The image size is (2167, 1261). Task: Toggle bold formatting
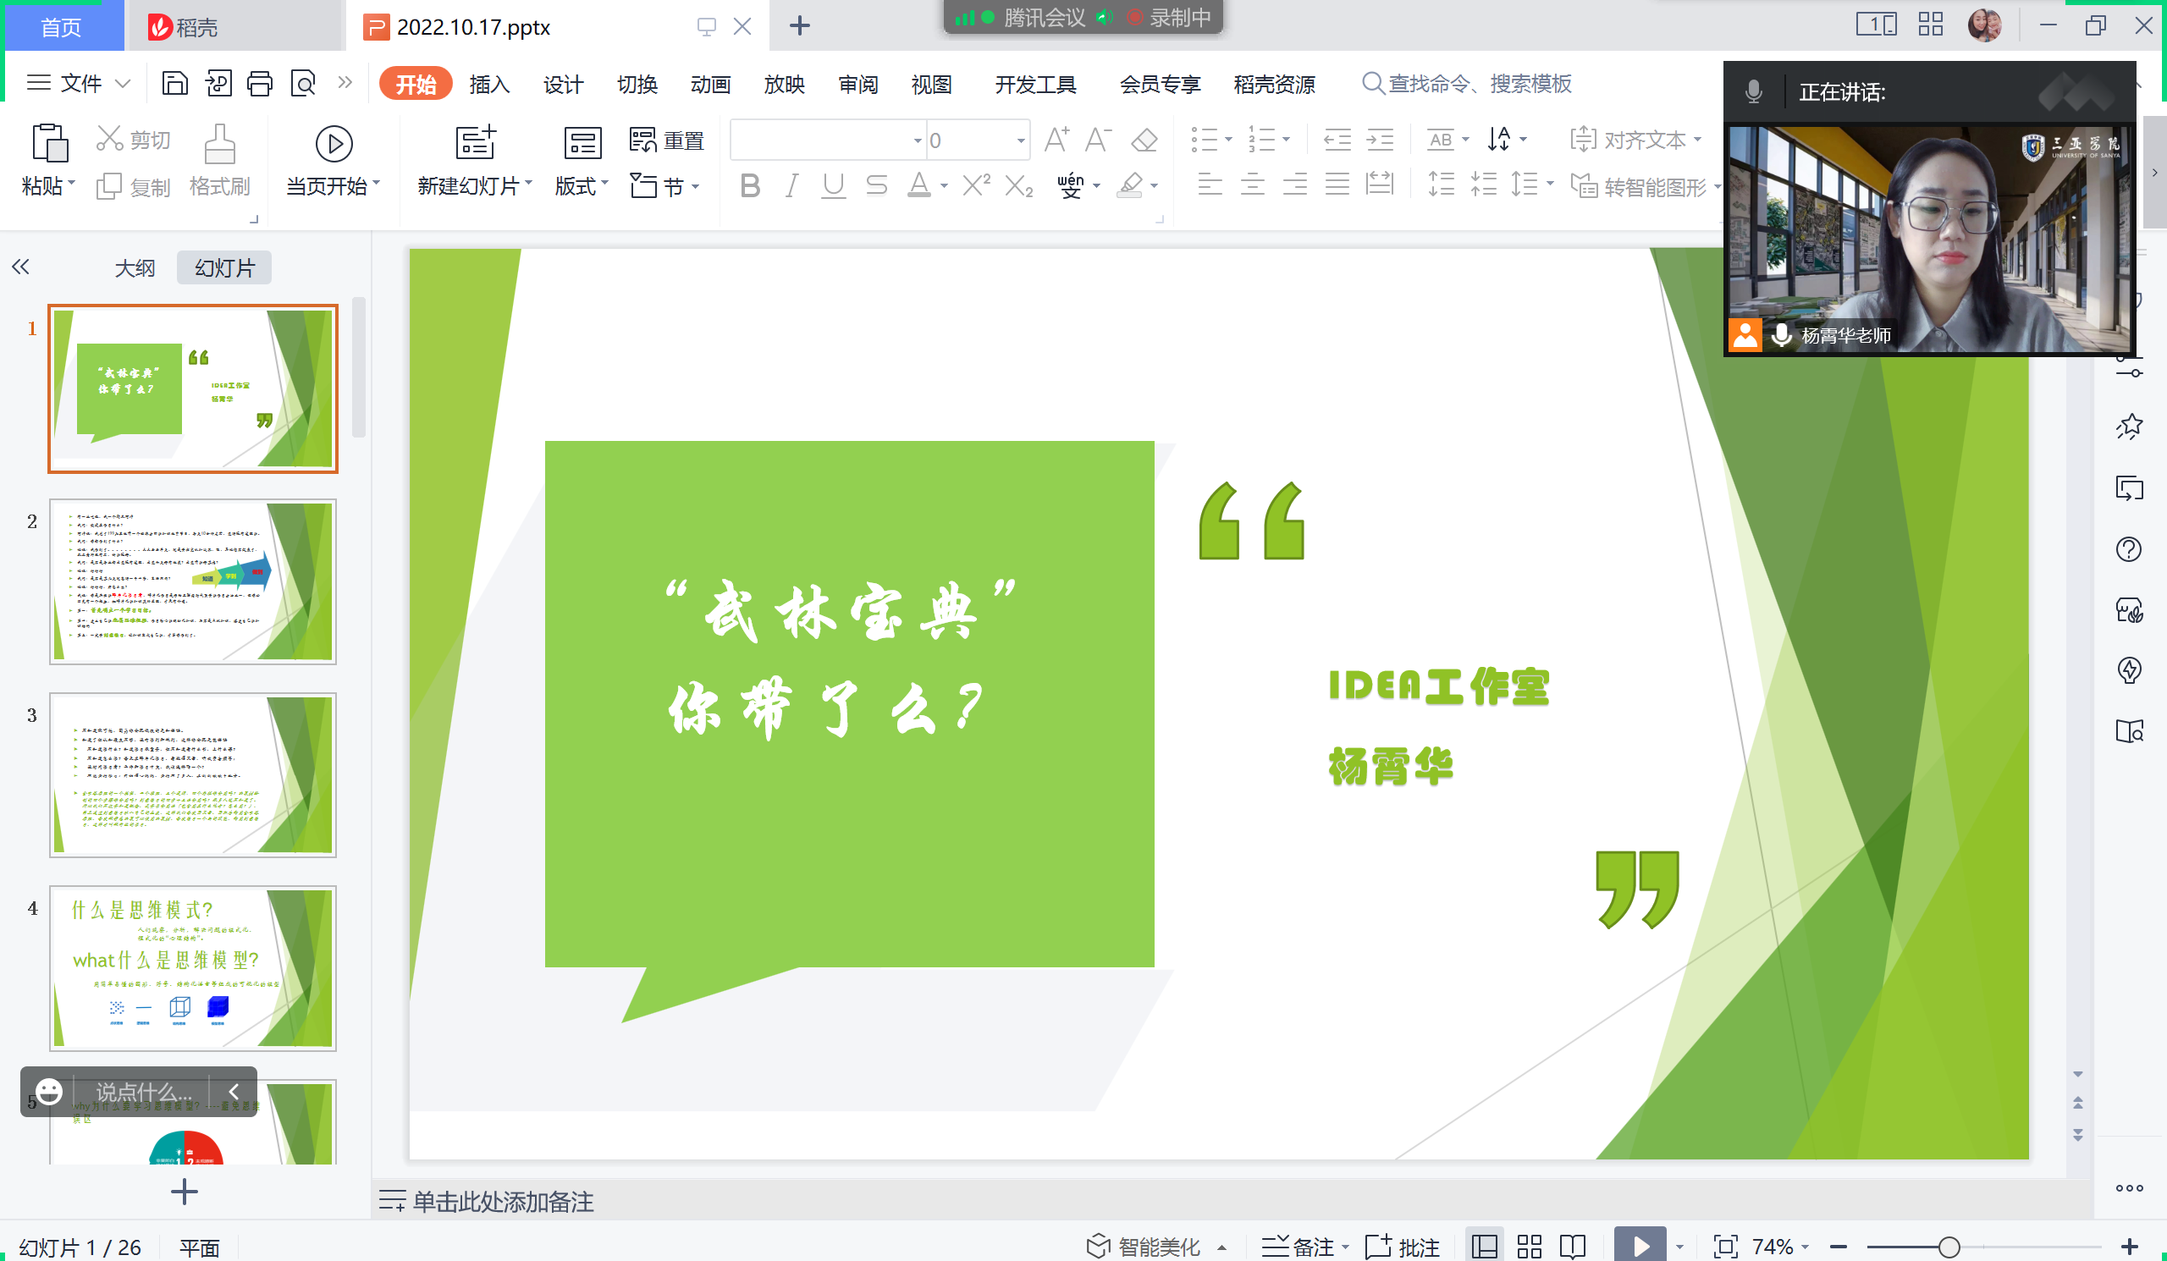point(749,185)
